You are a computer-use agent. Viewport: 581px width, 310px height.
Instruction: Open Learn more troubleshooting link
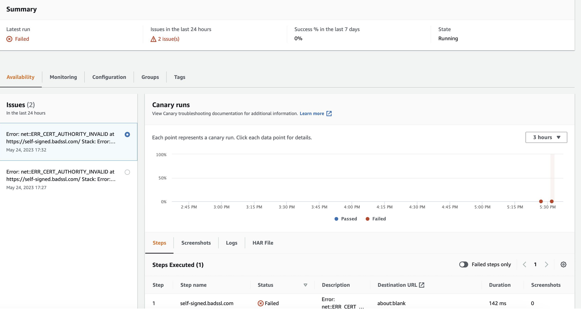tap(312, 114)
